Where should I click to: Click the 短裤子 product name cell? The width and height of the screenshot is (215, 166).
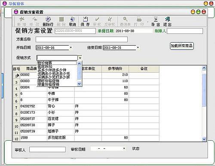[x=61, y=132]
